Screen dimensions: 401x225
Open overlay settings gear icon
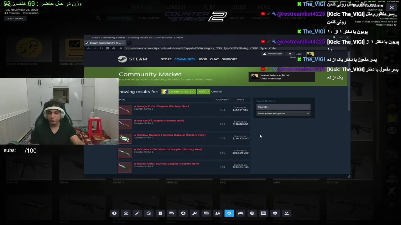(x=275, y=213)
